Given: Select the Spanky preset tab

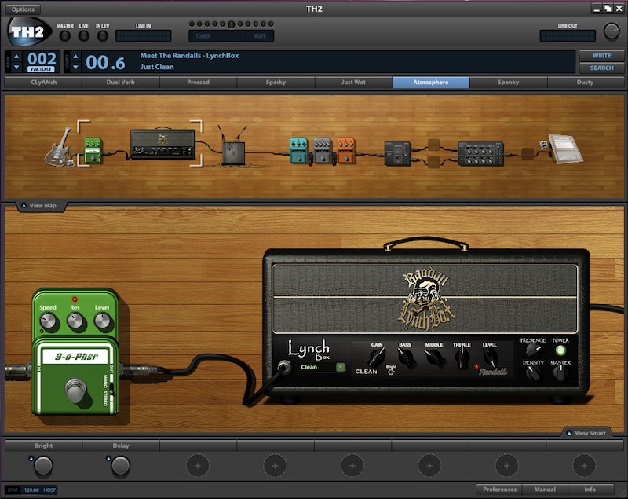Looking at the screenshot, I should (x=507, y=81).
